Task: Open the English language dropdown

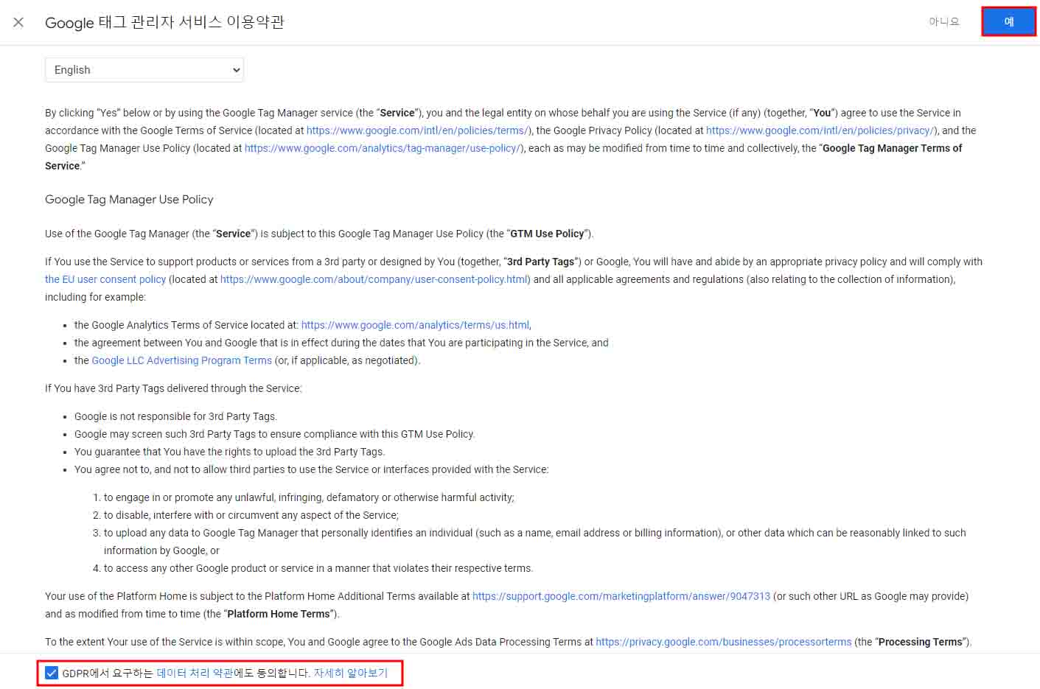Action: click(144, 70)
